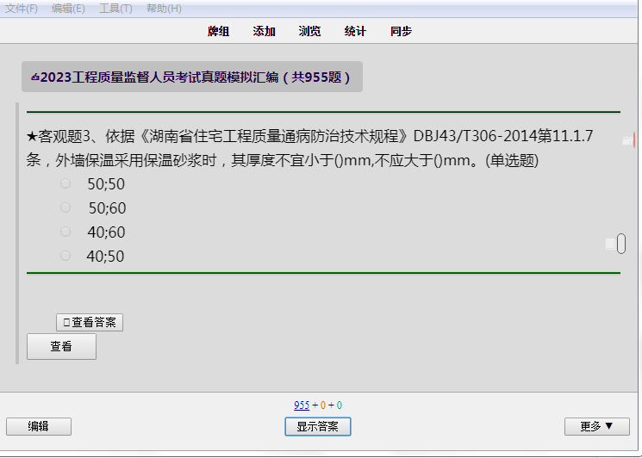Click the 查看答案 button
Screen dimensions: 642x458
coord(90,322)
